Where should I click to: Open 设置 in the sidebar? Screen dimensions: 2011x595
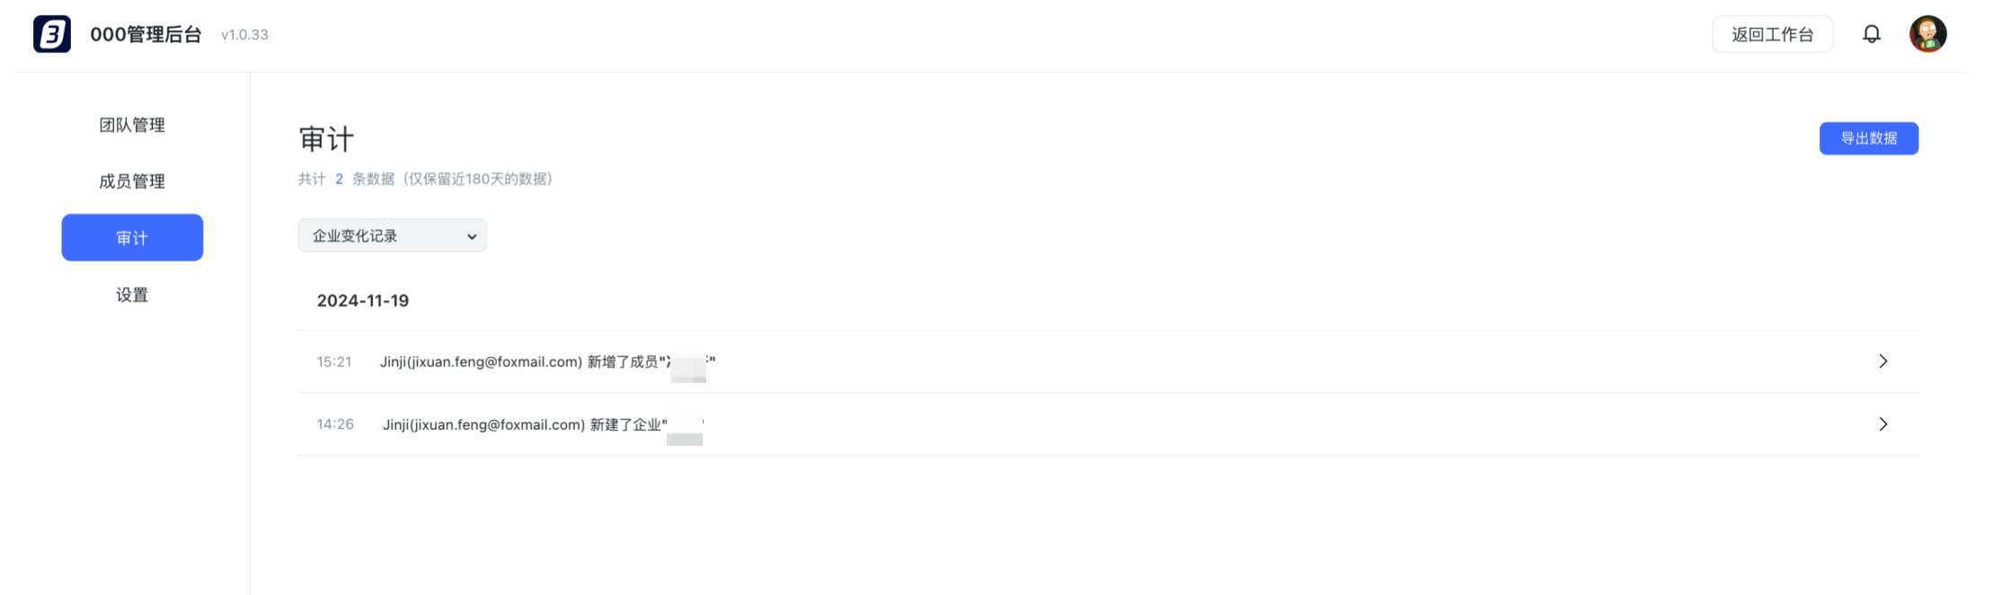coord(132,295)
